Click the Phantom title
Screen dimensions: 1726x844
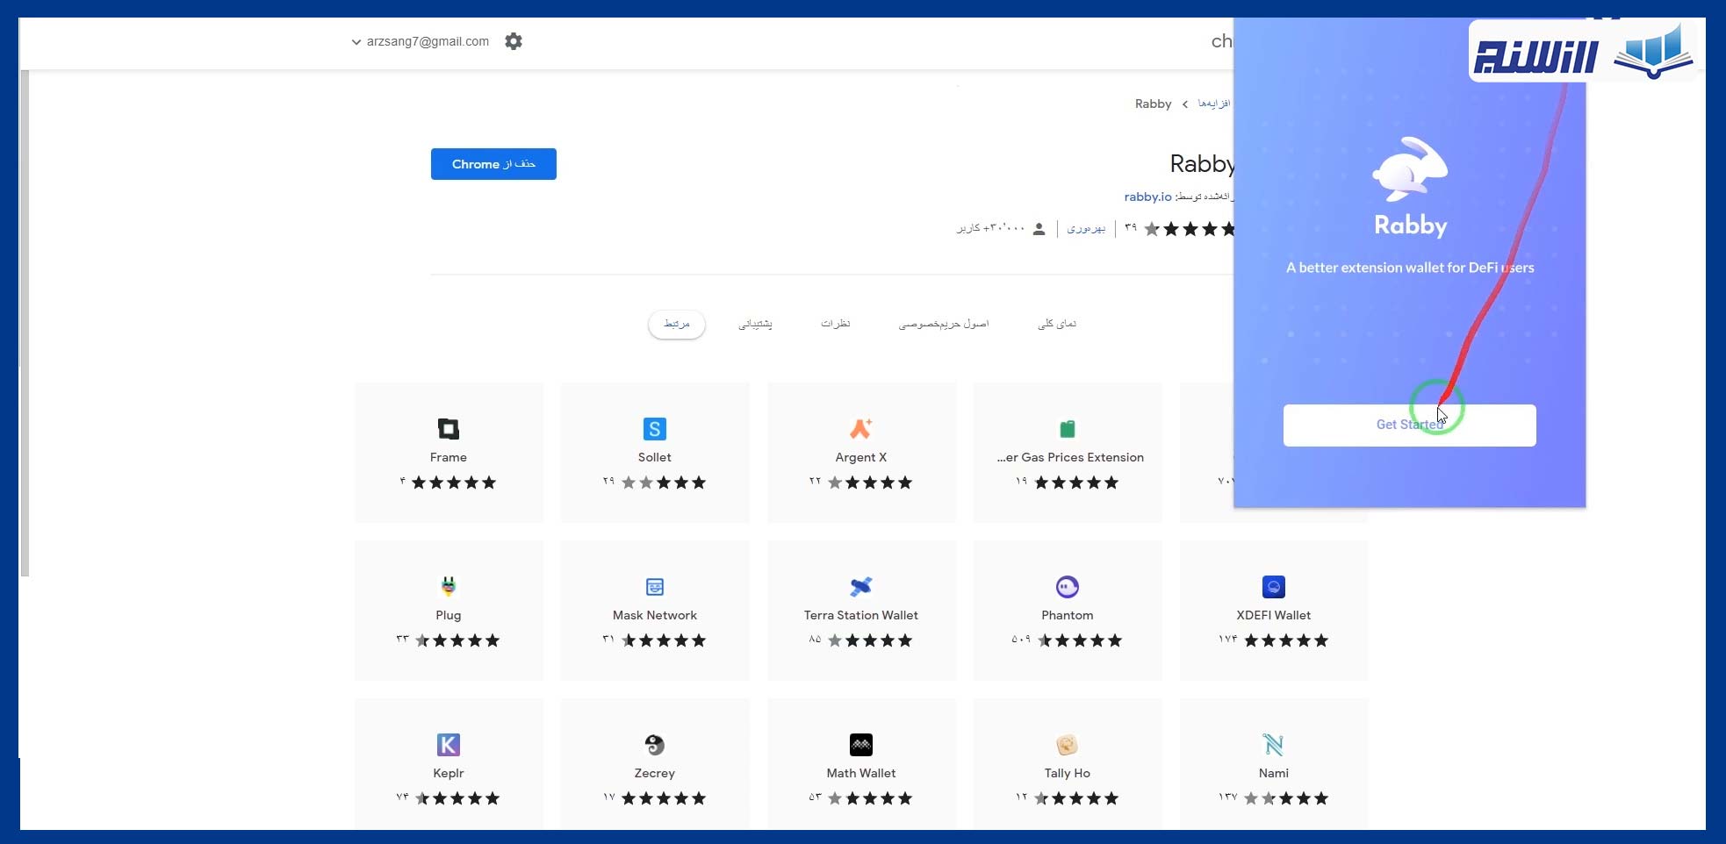click(x=1068, y=615)
